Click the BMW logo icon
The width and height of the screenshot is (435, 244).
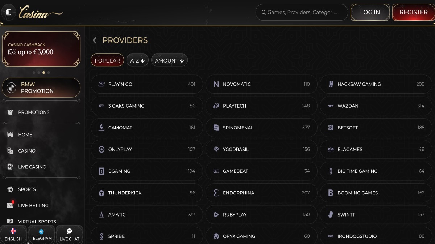[12, 88]
